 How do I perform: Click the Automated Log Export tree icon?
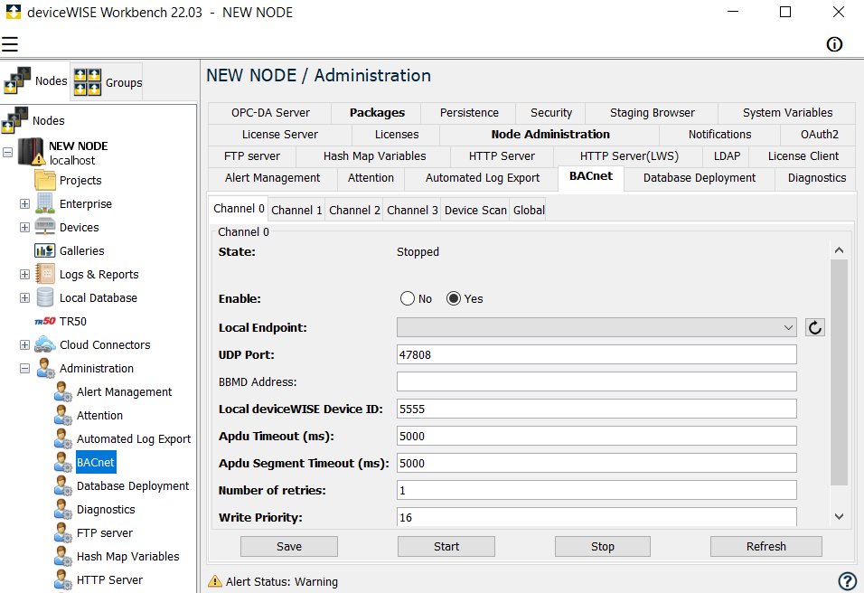pos(63,438)
